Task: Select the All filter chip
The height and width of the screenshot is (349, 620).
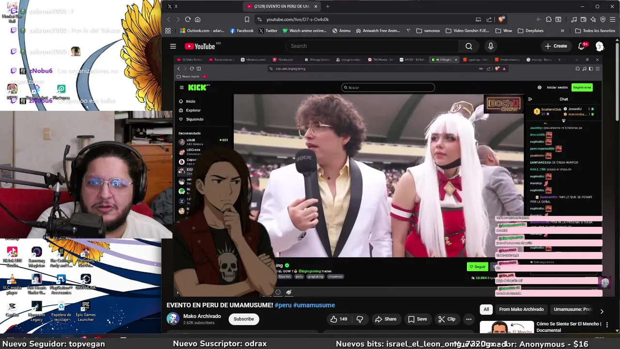Action: pos(486,309)
